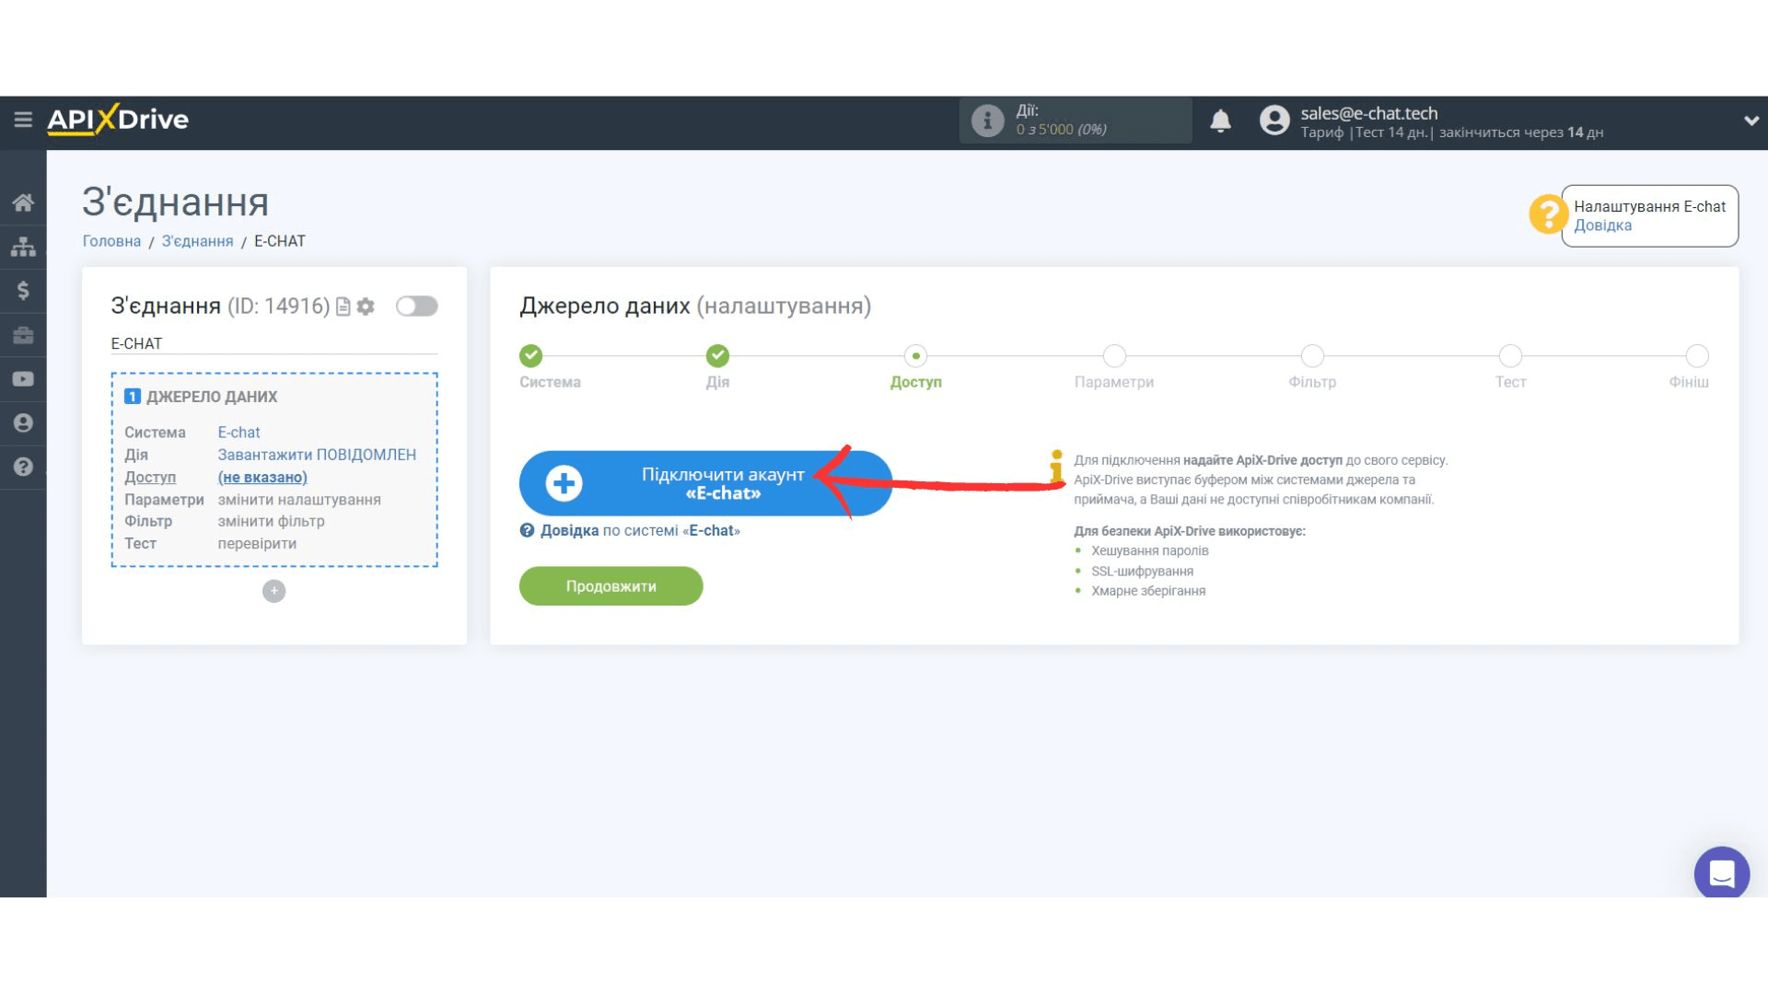Open the briefcase icon in sidebar
1768x994 pixels.
click(23, 335)
